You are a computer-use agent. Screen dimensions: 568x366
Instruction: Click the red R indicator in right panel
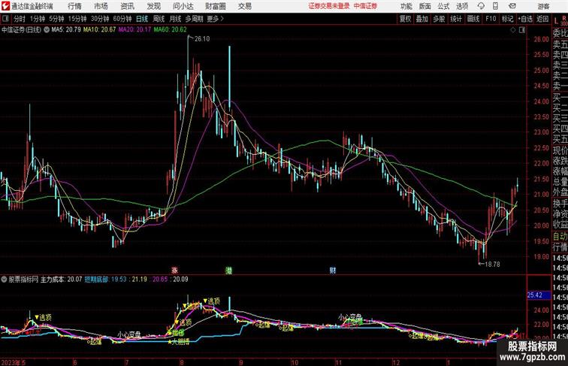[x=564, y=17]
